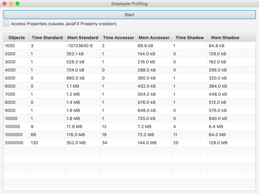Click the 216.0 kB cell
This screenshot has height=194, width=259.
coord(154,62)
